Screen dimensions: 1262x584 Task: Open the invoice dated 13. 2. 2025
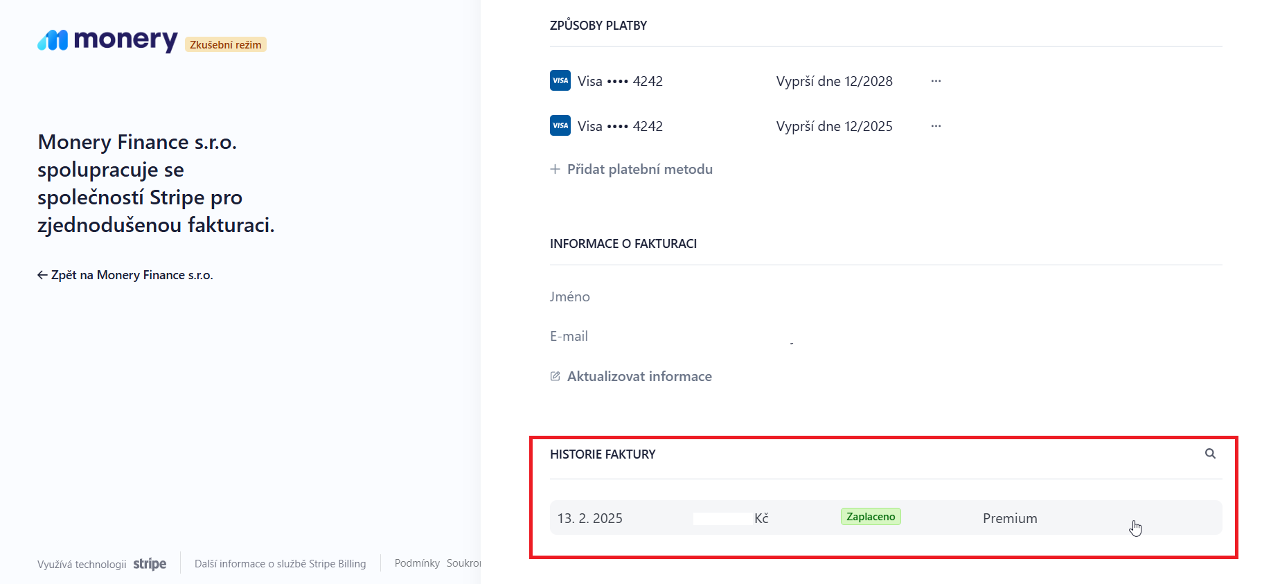(590, 518)
